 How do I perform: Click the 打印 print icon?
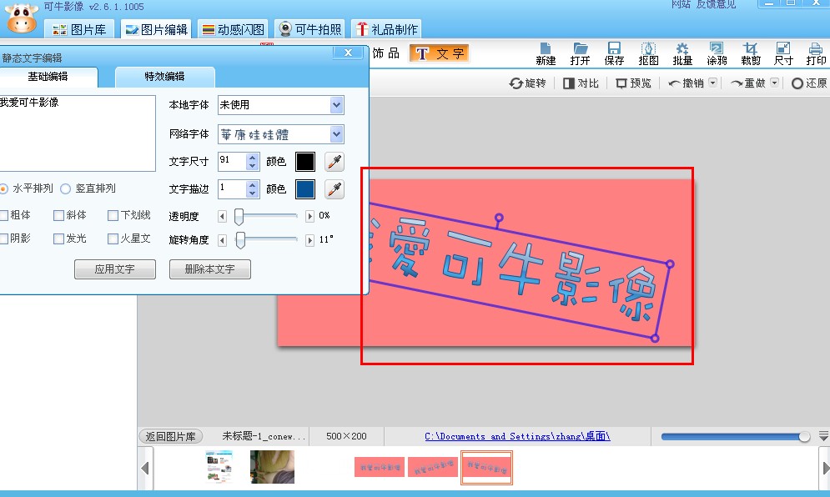click(x=817, y=54)
